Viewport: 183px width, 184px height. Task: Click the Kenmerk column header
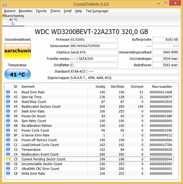[54, 87]
